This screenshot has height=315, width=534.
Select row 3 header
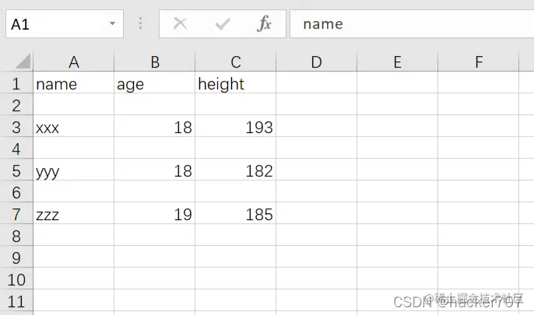point(16,128)
